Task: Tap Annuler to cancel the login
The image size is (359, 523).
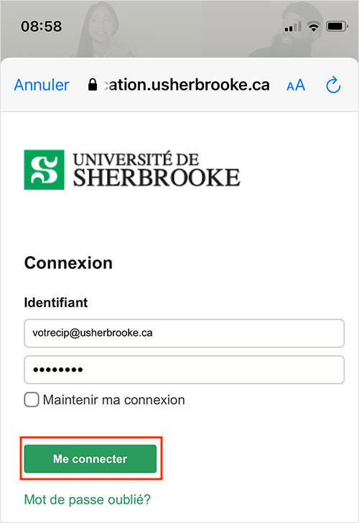Action: (x=42, y=85)
